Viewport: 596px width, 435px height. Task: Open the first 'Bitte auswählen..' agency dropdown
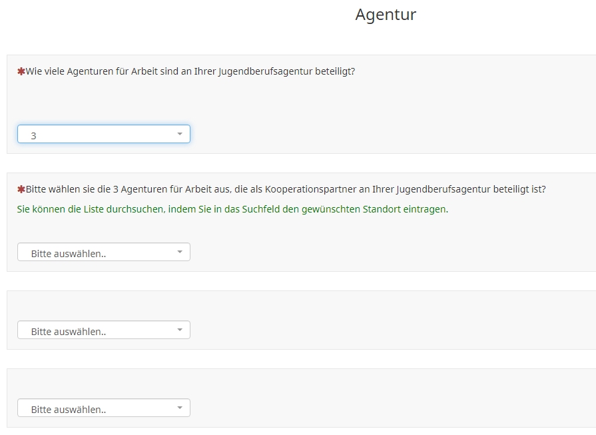point(103,252)
